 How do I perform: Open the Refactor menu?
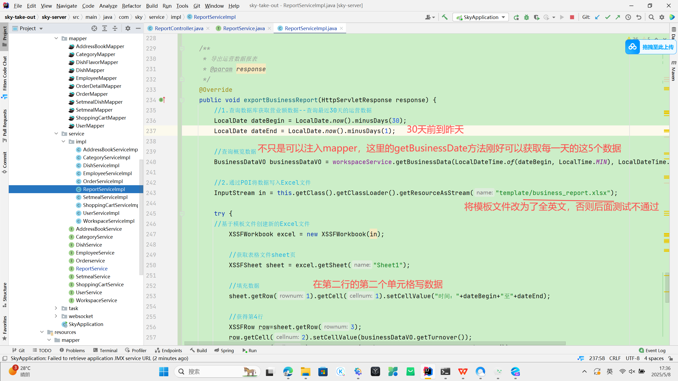pos(131,6)
